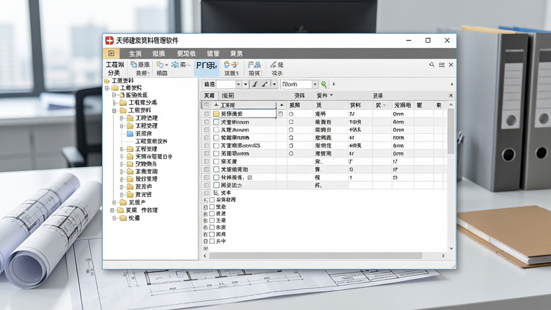This screenshot has width=551, height=310.
Task: Click the panel layout icon beside the toolbar magnifier
Action: [442, 65]
